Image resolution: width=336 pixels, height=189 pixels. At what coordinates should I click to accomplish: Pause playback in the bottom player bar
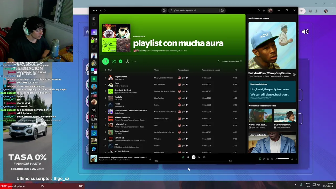(193, 157)
